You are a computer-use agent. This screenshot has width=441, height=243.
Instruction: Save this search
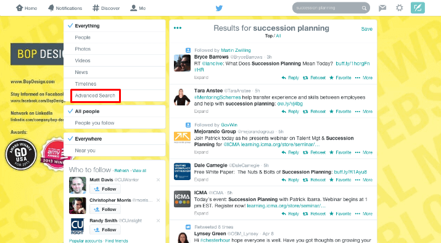coord(367,29)
